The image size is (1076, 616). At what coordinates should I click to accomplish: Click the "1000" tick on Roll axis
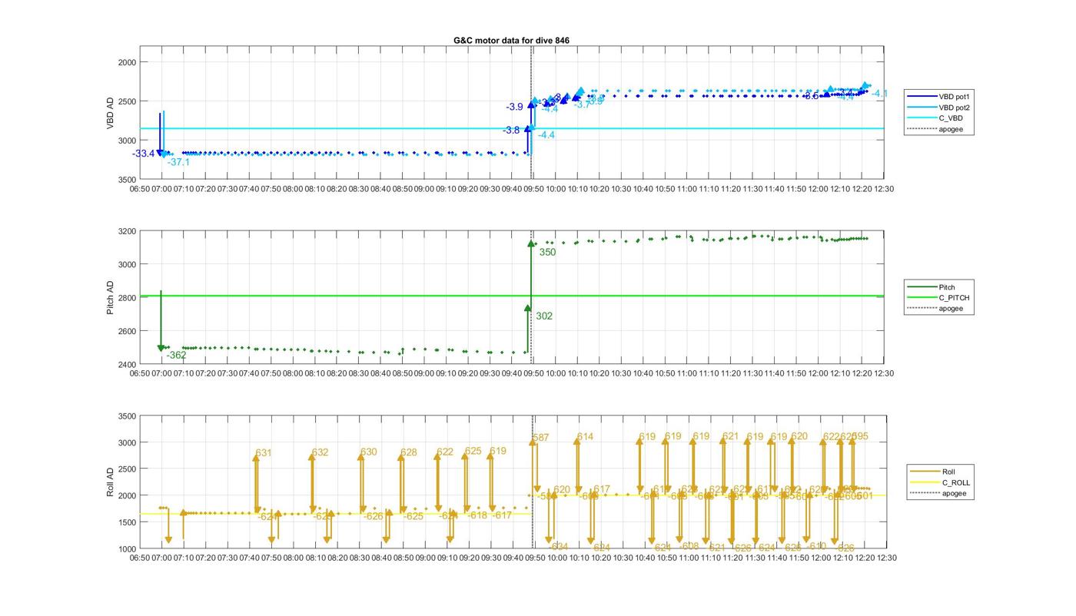126,549
